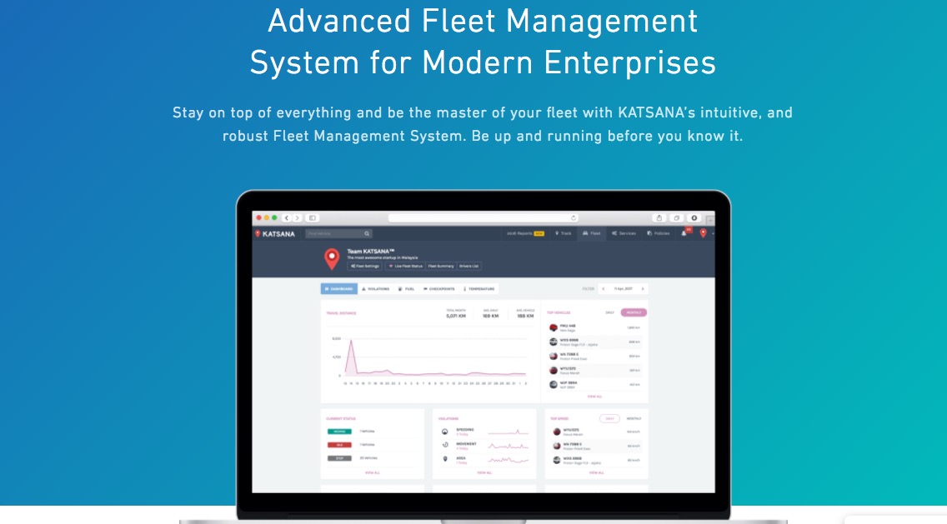The image size is (947, 524).
Task: Click the Fleet Summary button
Action: [441, 267]
